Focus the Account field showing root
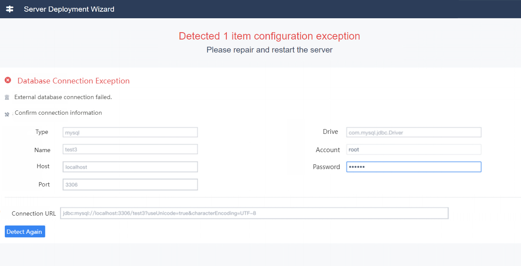521x266 pixels. [413, 149]
